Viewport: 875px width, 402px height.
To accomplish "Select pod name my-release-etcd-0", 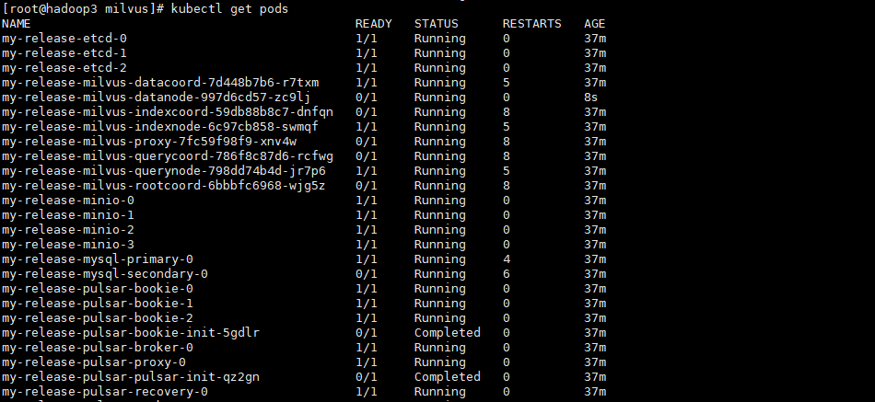I will pos(64,39).
